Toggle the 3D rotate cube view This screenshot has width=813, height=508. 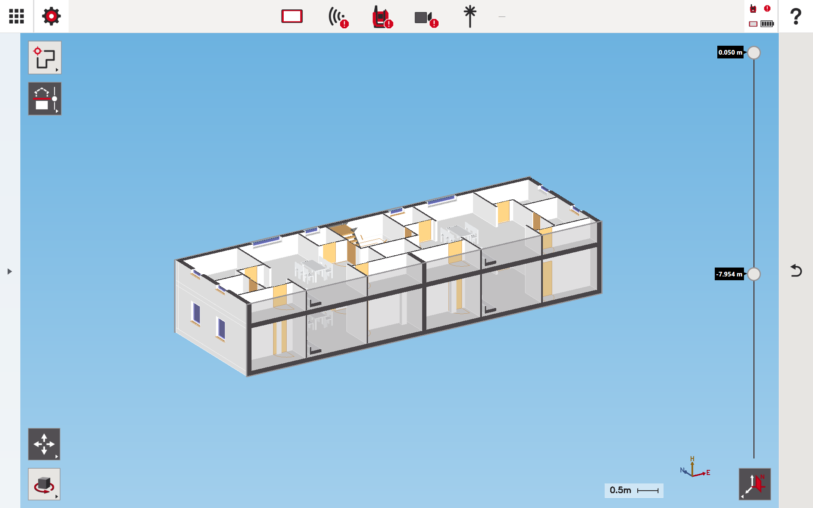44,484
